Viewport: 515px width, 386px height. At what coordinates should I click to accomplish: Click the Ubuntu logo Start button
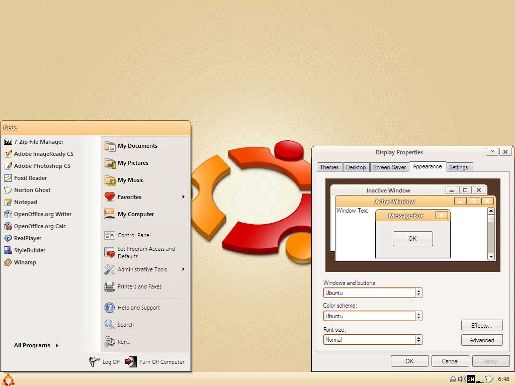tap(9, 380)
